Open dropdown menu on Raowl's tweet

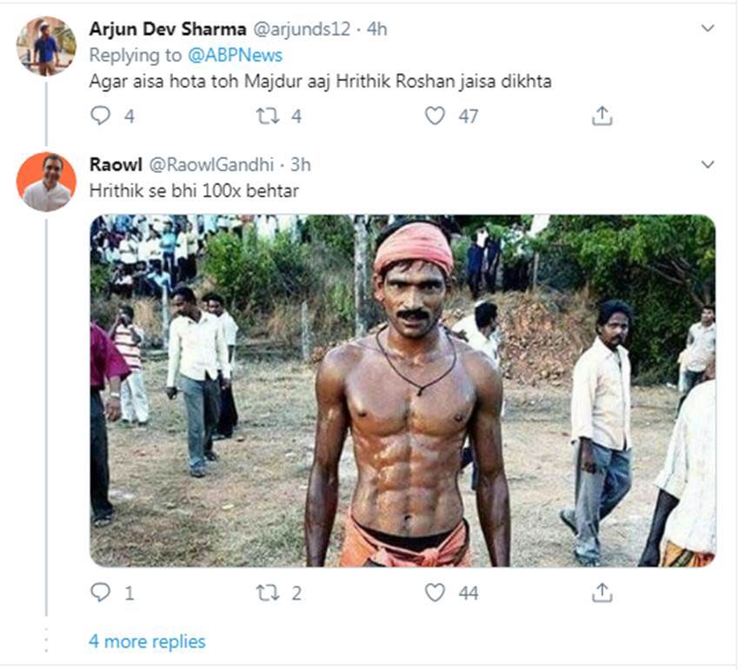pos(708,164)
